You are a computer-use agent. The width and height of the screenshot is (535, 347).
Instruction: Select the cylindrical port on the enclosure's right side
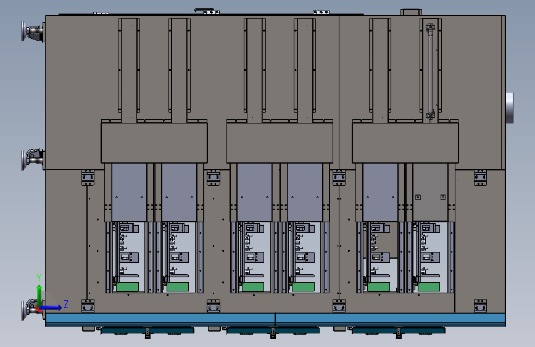coord(510,107)
